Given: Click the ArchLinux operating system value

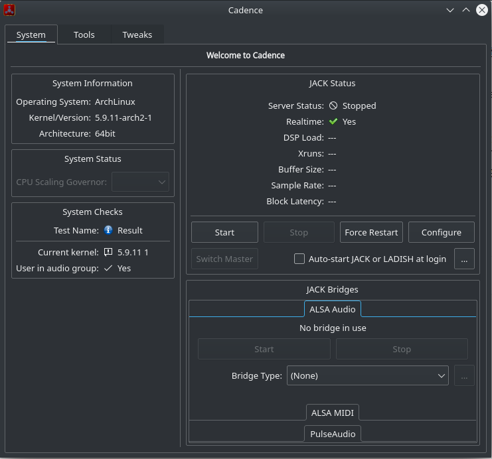Looking at the screenshot, I should 115,102.
